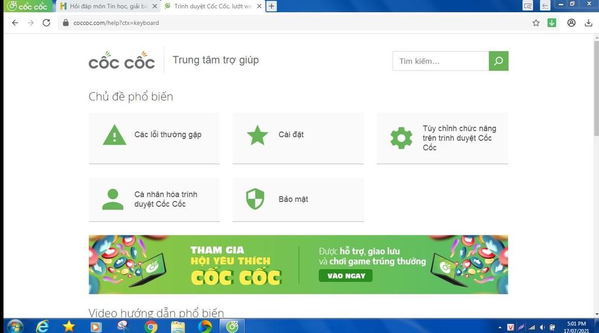
Task: Click the green download arrow extension icon
Action: 552,23
